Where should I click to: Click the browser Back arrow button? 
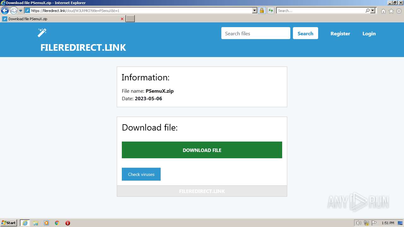coord(5,11)
